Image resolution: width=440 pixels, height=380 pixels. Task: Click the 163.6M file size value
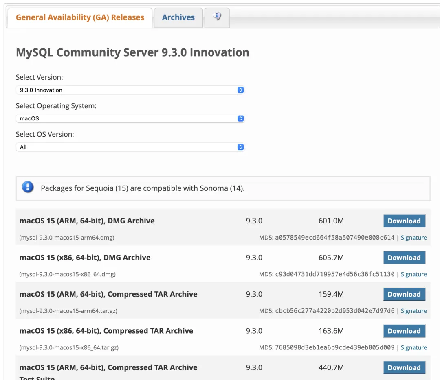[331, 331]
